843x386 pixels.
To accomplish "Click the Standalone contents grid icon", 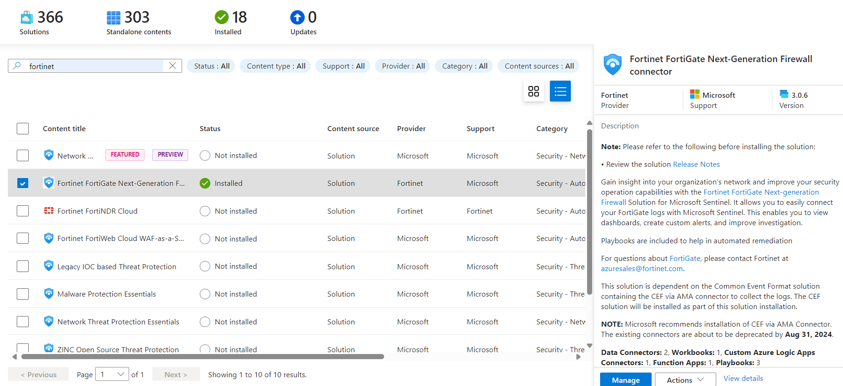I will point(113,18).
